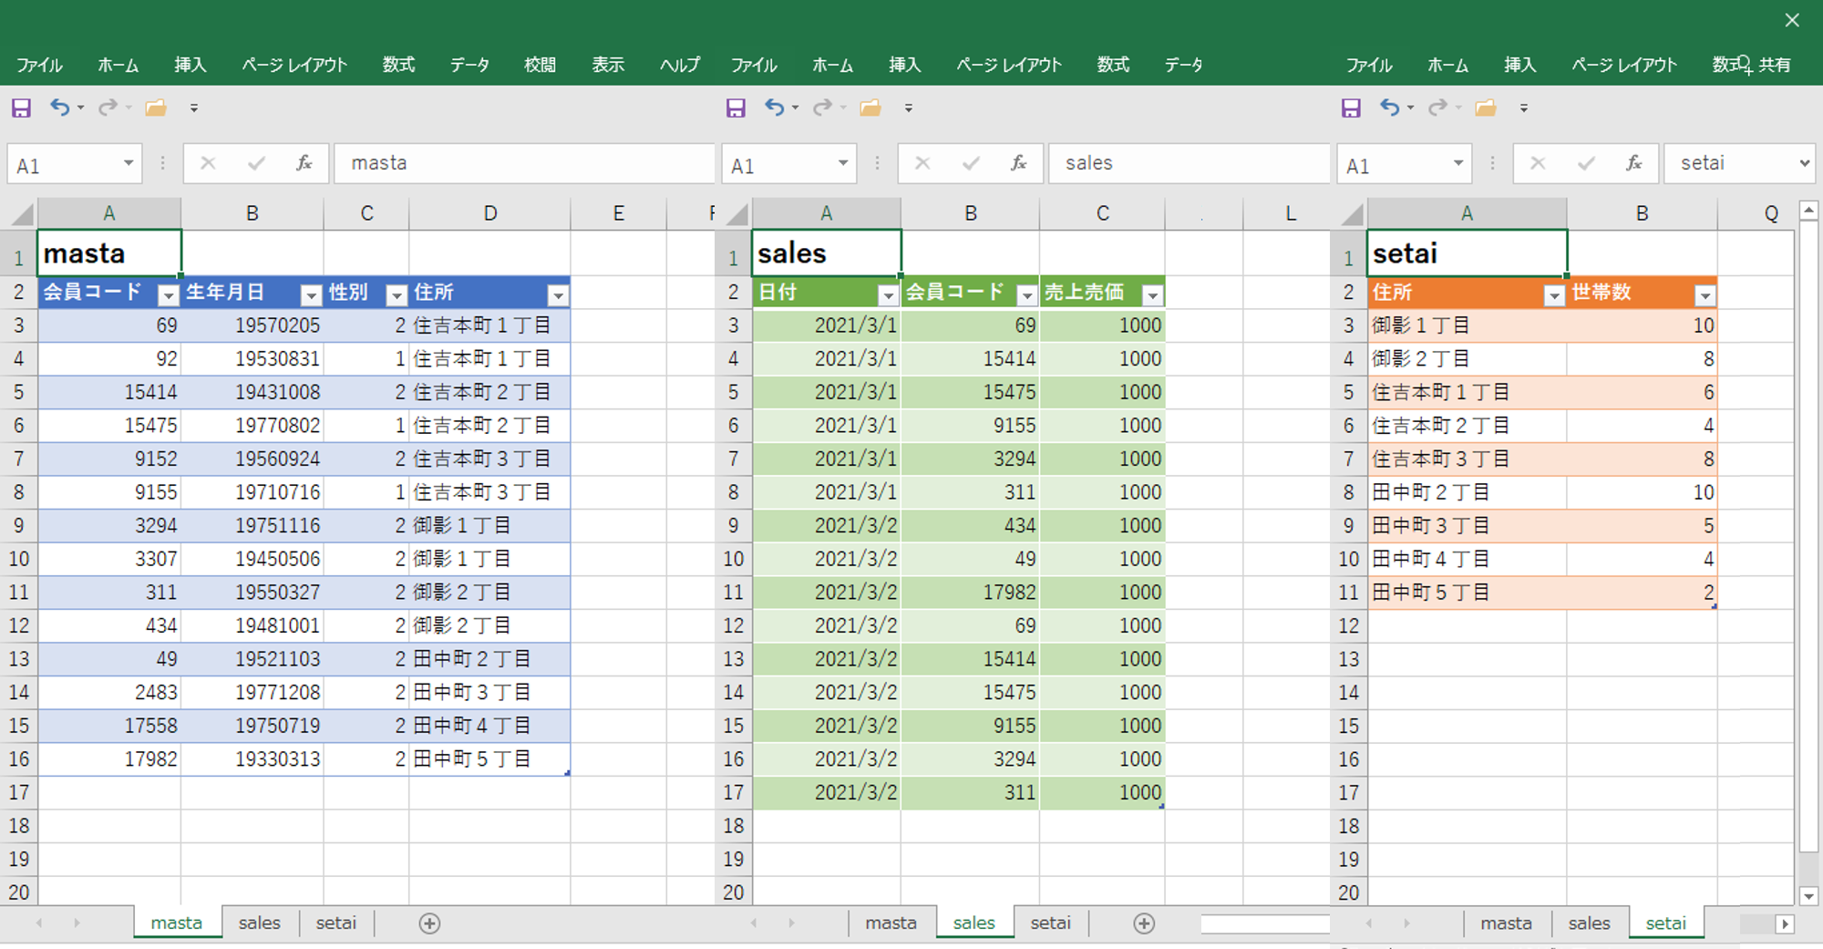Viewport: 1823px width, 949px height.
Task: Click undo arrow in the sales window toolbar
Action: pyautogui.click(x=774, y=108)
